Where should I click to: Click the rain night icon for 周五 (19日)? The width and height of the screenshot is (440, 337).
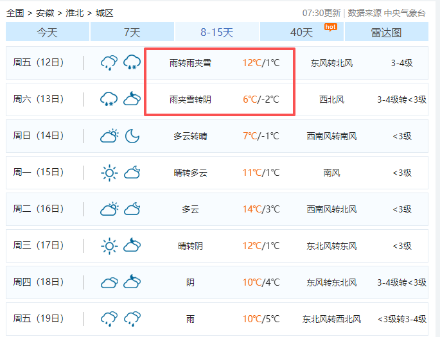[x=132, y=319]
